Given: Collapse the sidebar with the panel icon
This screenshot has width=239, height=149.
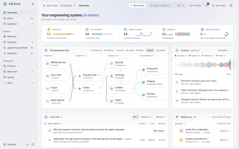Looking at the screenshot, I should (x=33, y=4).
